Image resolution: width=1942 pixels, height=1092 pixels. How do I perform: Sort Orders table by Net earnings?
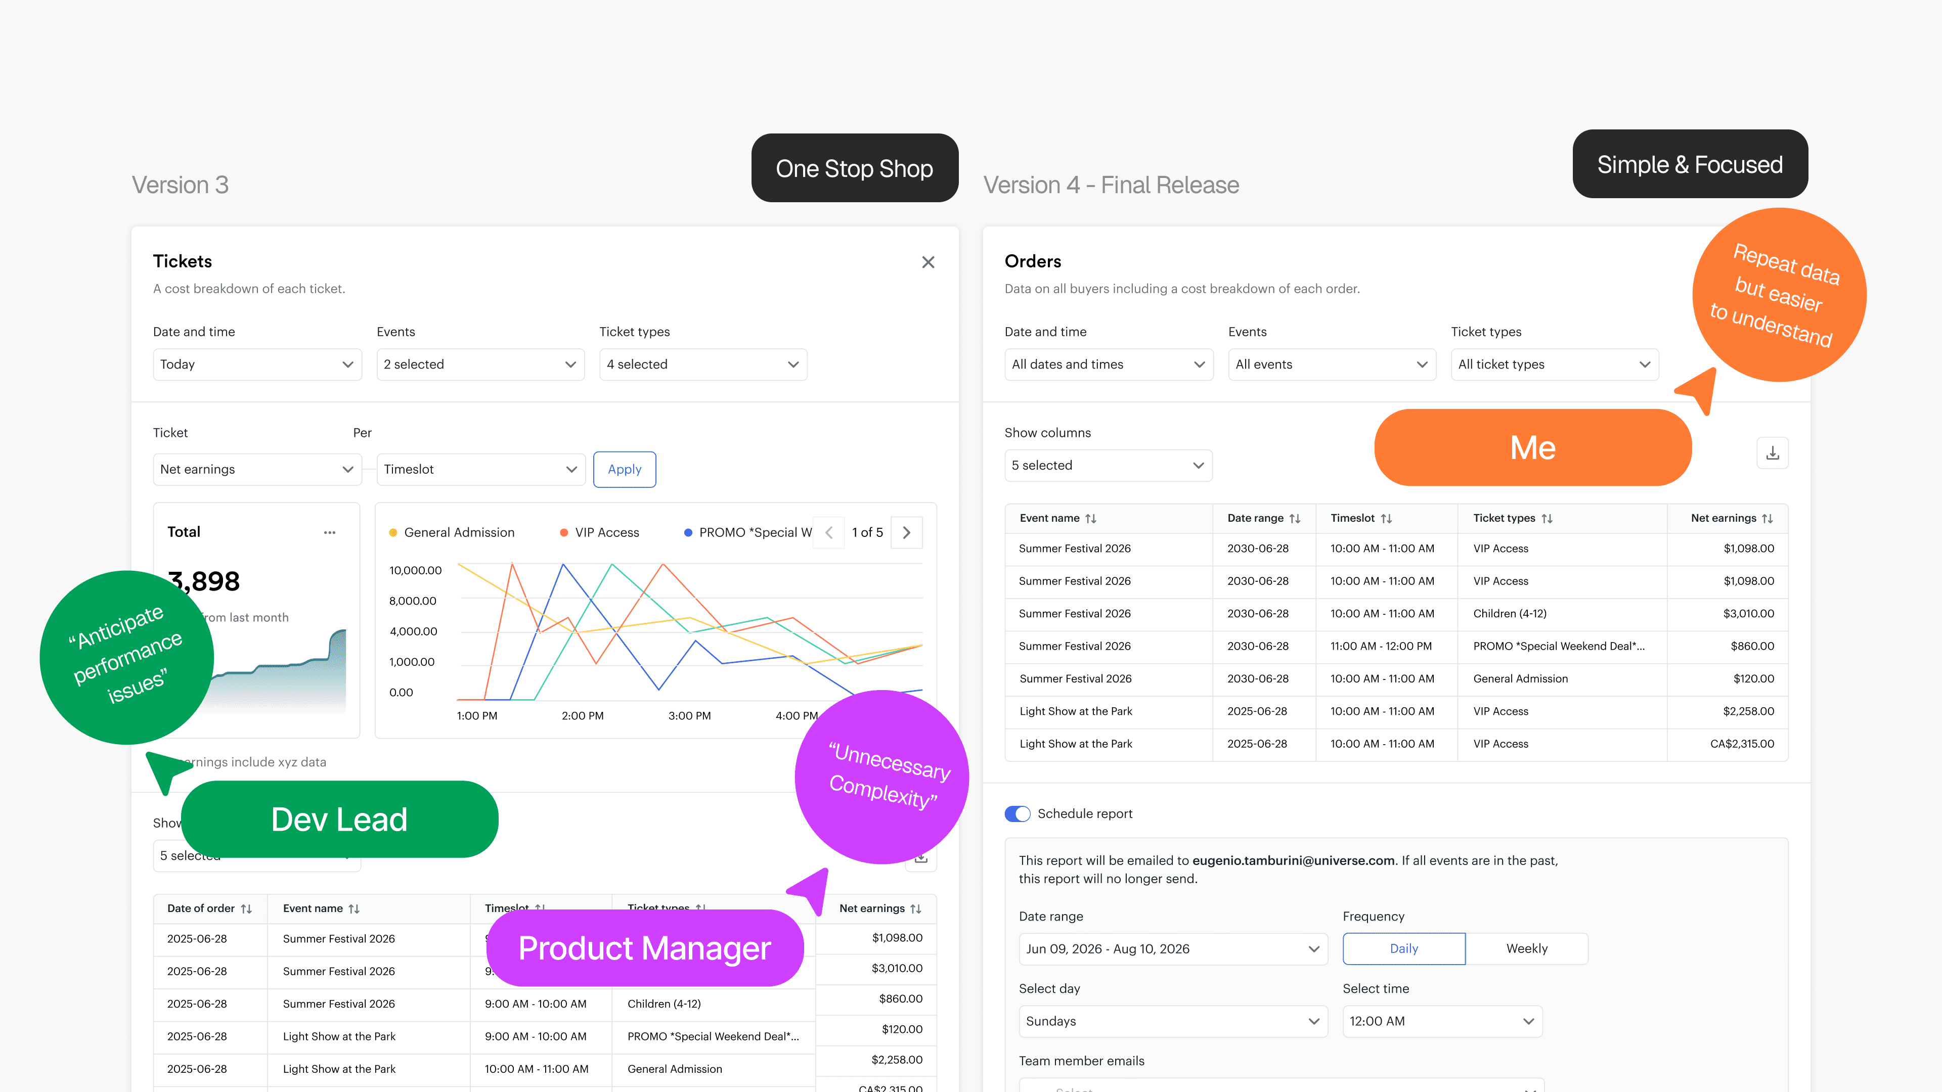click(x=1767, y=519)
